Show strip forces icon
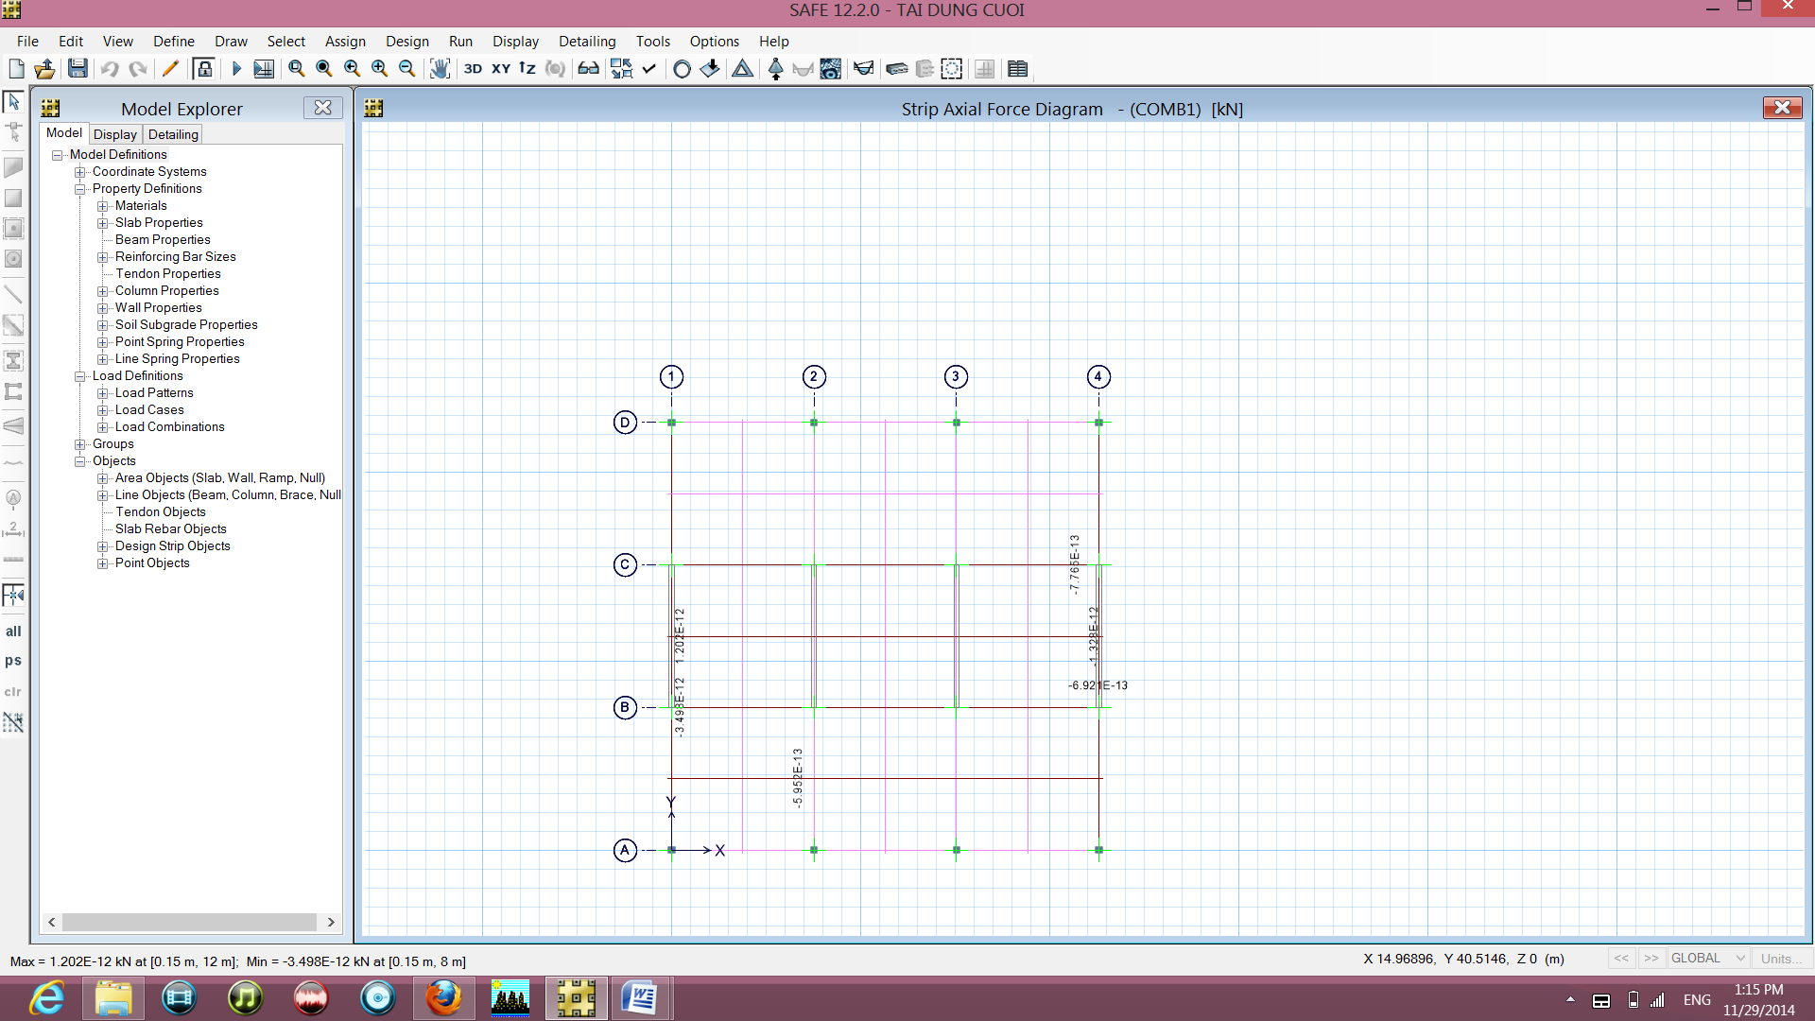Image resolution: width=1815 pixels, height=1021 pixels. click(864, 69)
